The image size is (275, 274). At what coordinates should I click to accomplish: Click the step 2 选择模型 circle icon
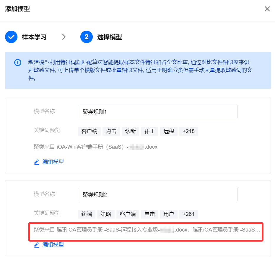87,37
